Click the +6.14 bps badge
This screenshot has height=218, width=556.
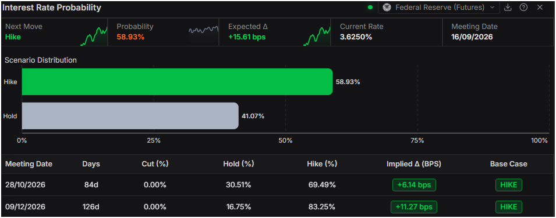tap(414, 185)
